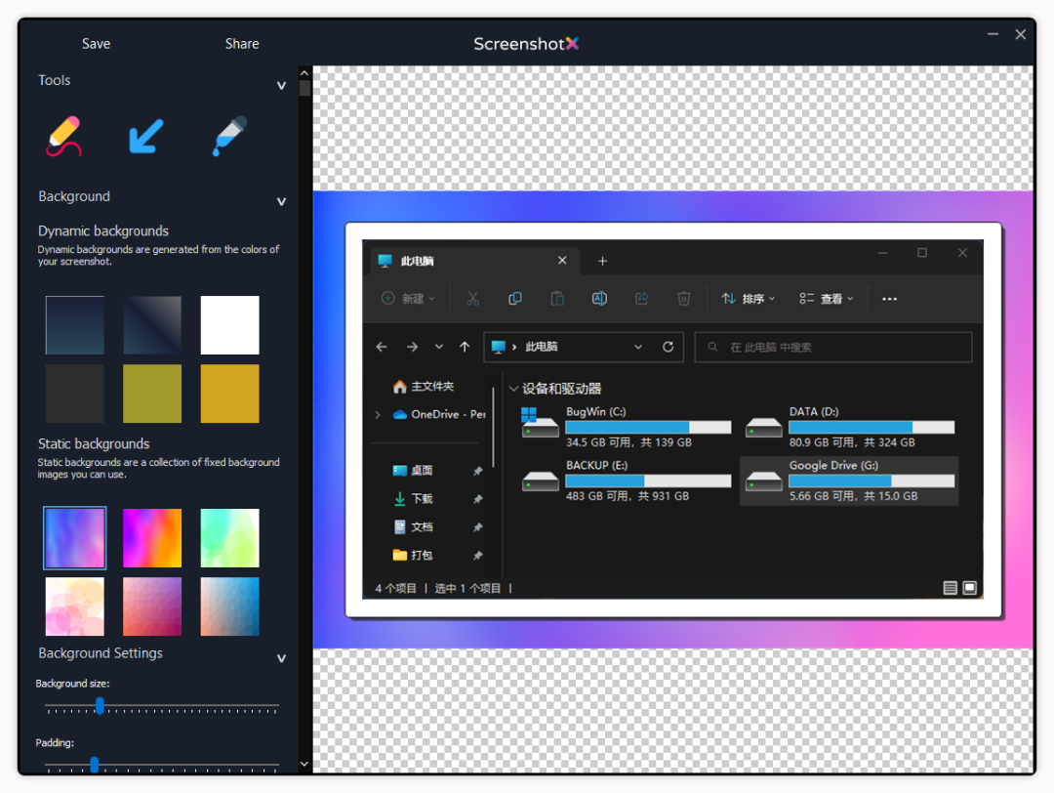Viewport: 1054px width, 793px height.
Task: Select the pink bubbles static background thumbnail
Action: click(74, 606)
